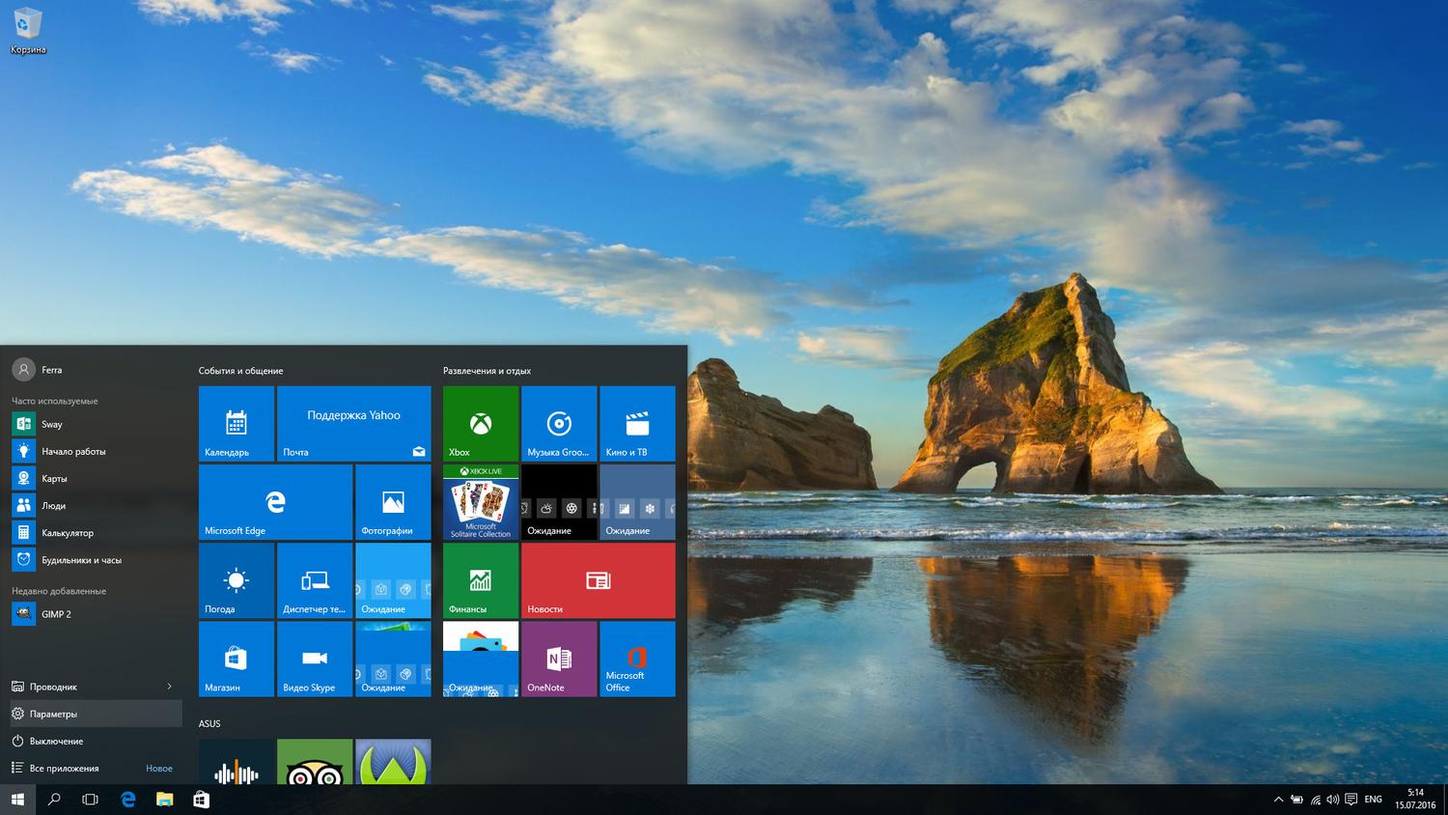Image resolution: width=1448 pixels, height=815 pixels.
Task: Open the Recycle Bin desktop icon
Action: tap(28, 29)
